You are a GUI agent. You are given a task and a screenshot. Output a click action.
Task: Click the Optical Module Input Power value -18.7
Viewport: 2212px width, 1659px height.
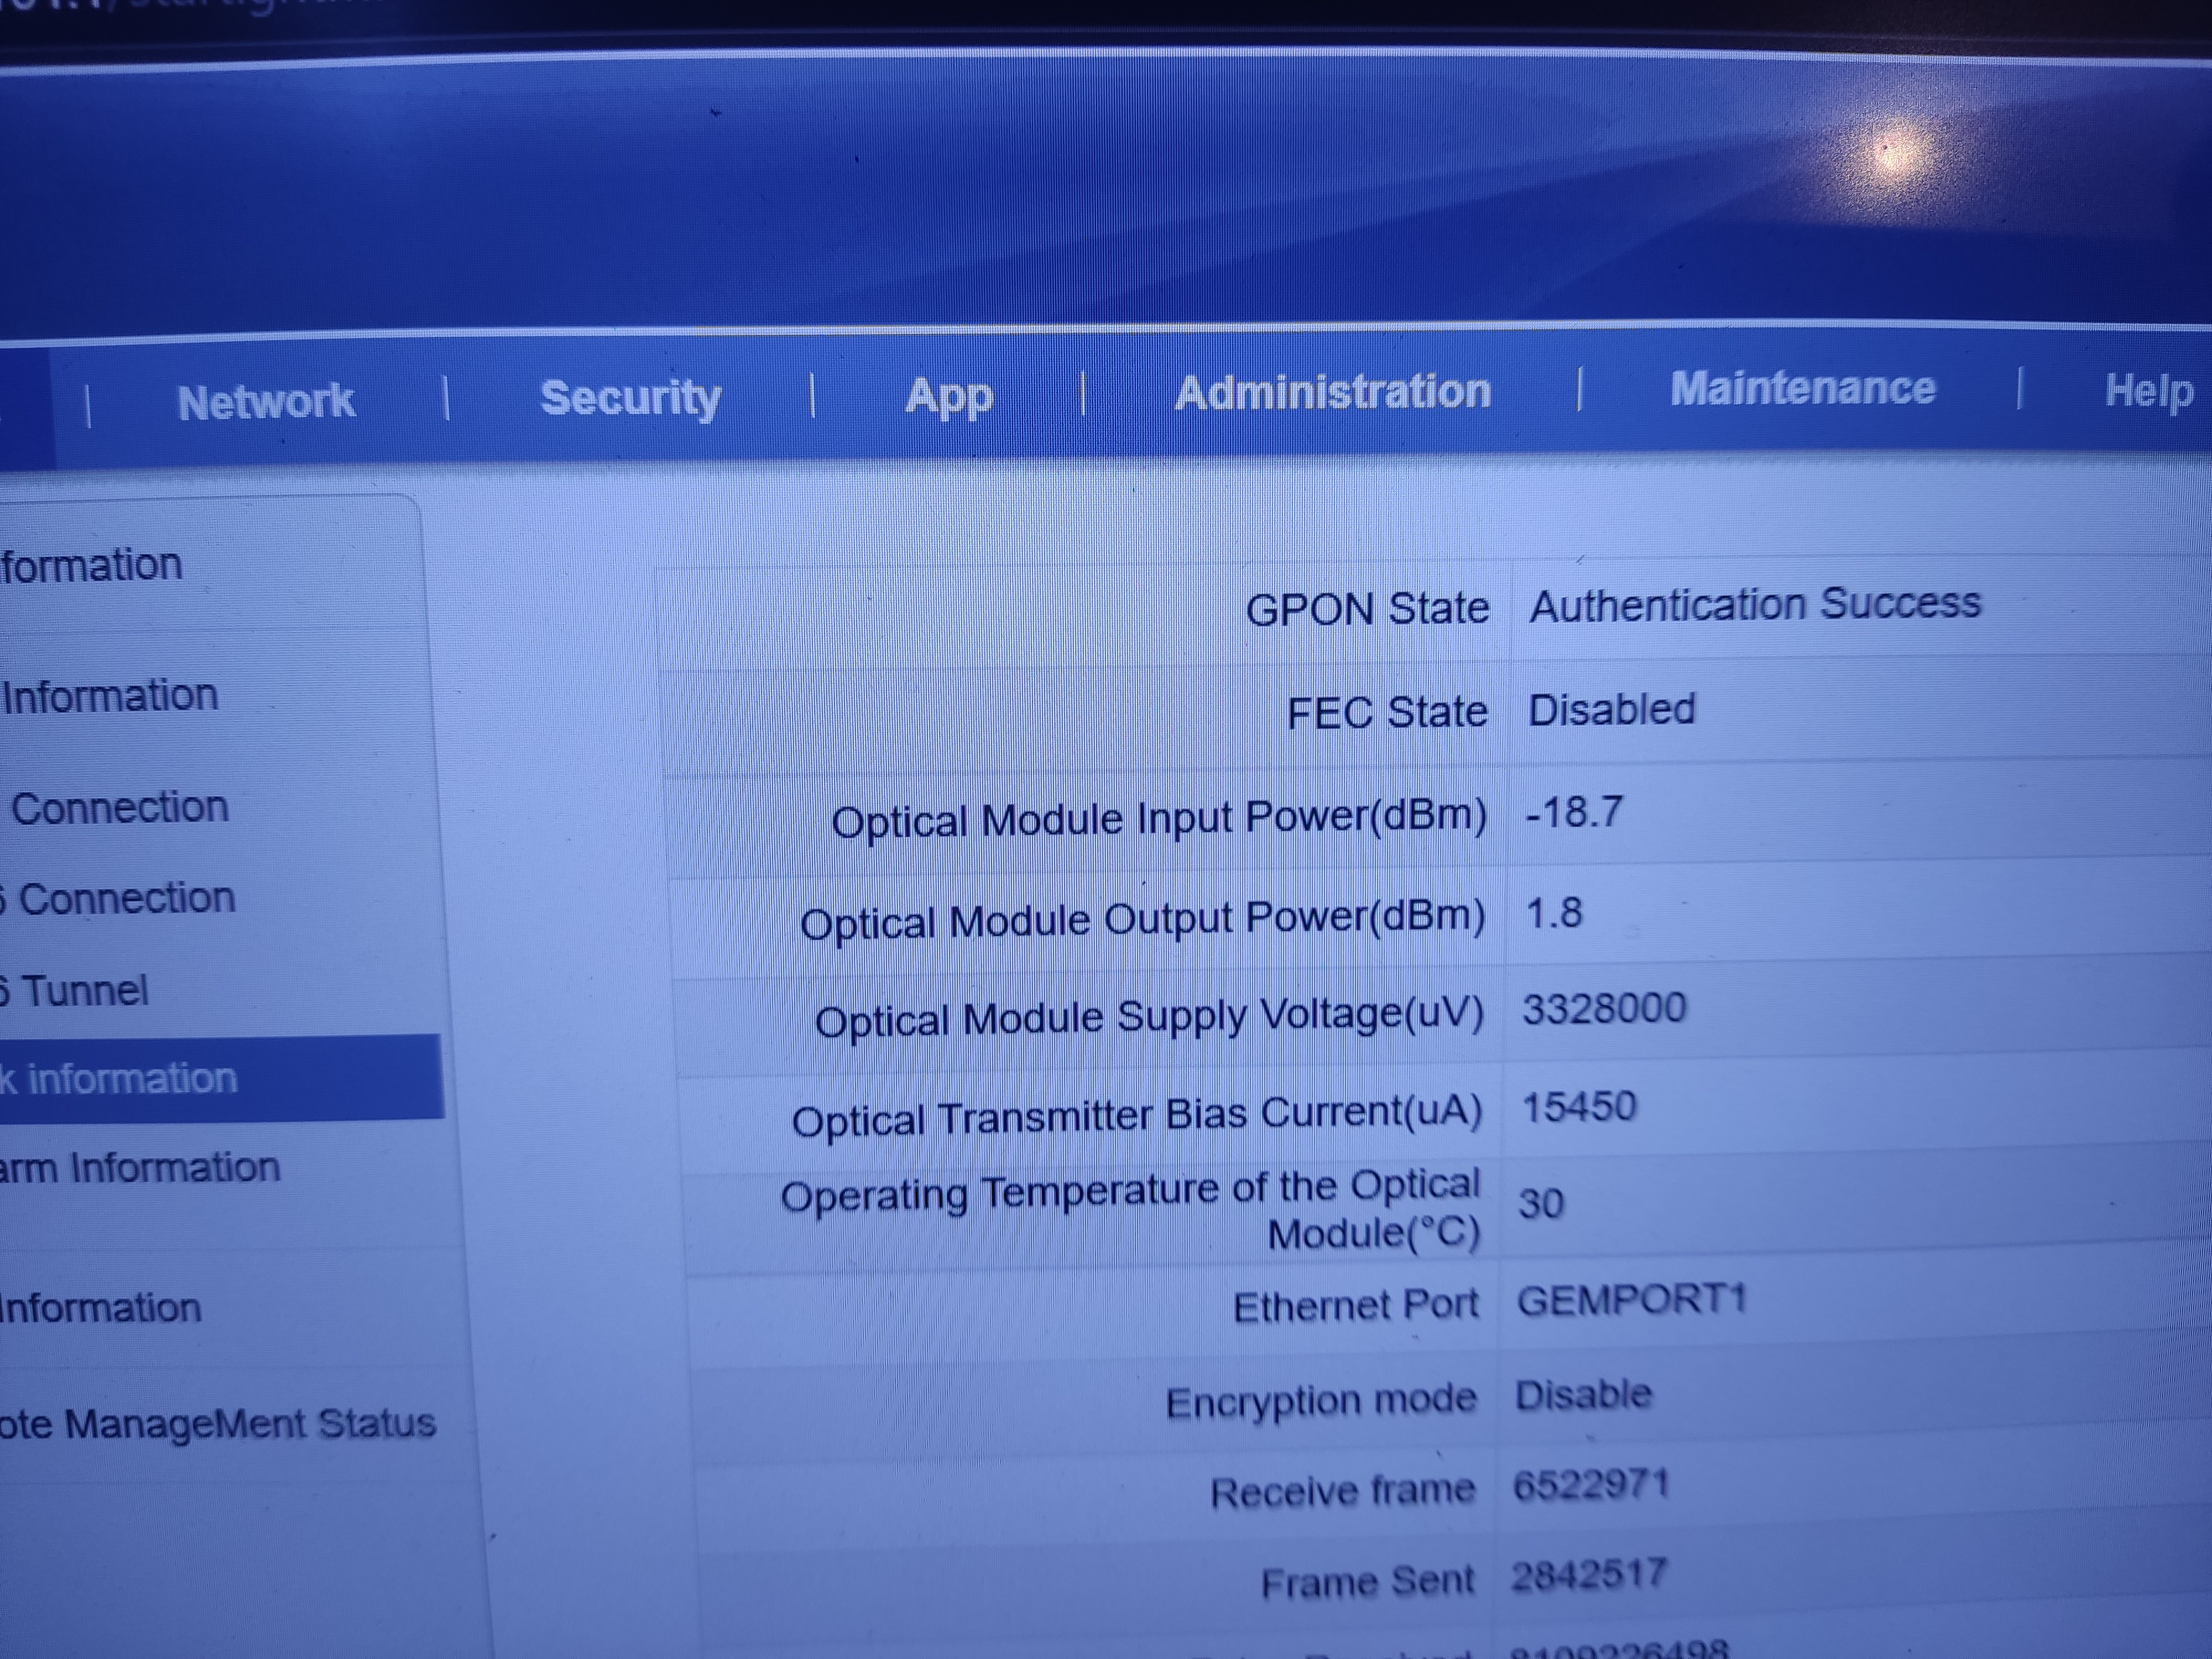tap(1574, 812)
